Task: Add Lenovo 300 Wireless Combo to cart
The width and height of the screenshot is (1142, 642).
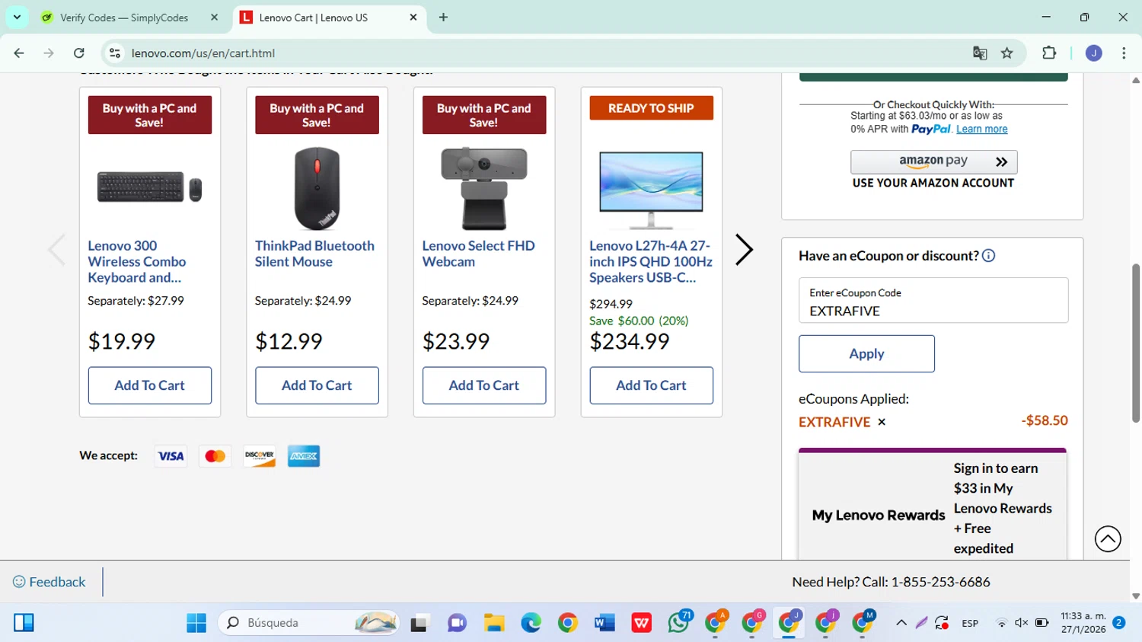Action: point(150,385)
